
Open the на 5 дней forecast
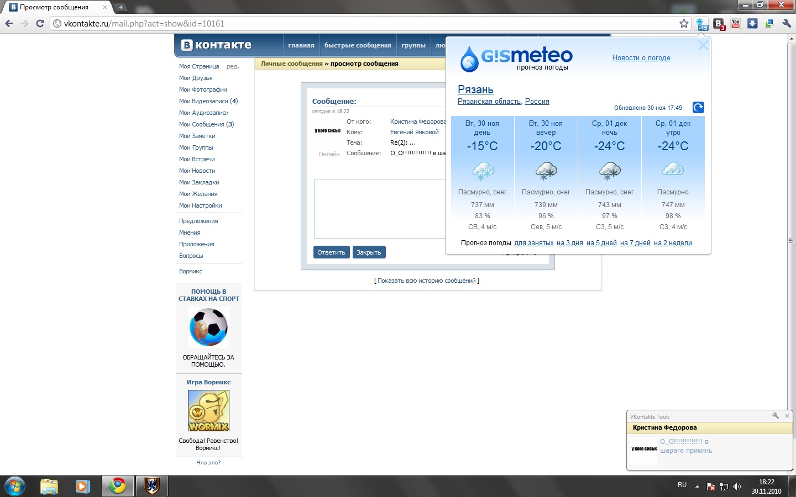601,243
